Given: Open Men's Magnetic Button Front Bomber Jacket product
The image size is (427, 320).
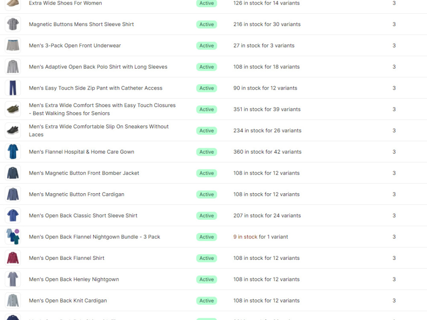Looking at the screenshot, I should pyautogui.click(x=84, y=173).
